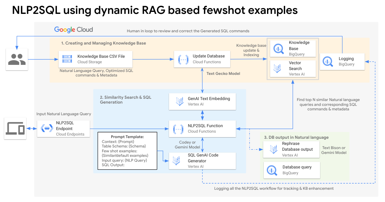Viewport: 385px width, 202px height.
Task: Select the Update Database label
Action: coord(209,56)
